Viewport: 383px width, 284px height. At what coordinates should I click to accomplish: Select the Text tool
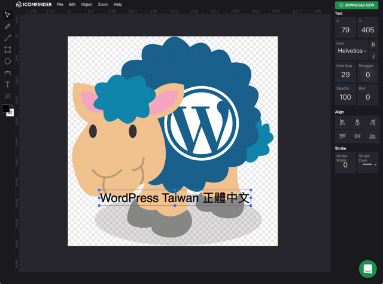tap(7, 84)
